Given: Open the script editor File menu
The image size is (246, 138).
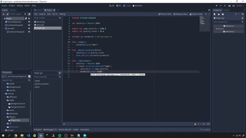Looking at the screenshot, I should [x=36, y=14].
